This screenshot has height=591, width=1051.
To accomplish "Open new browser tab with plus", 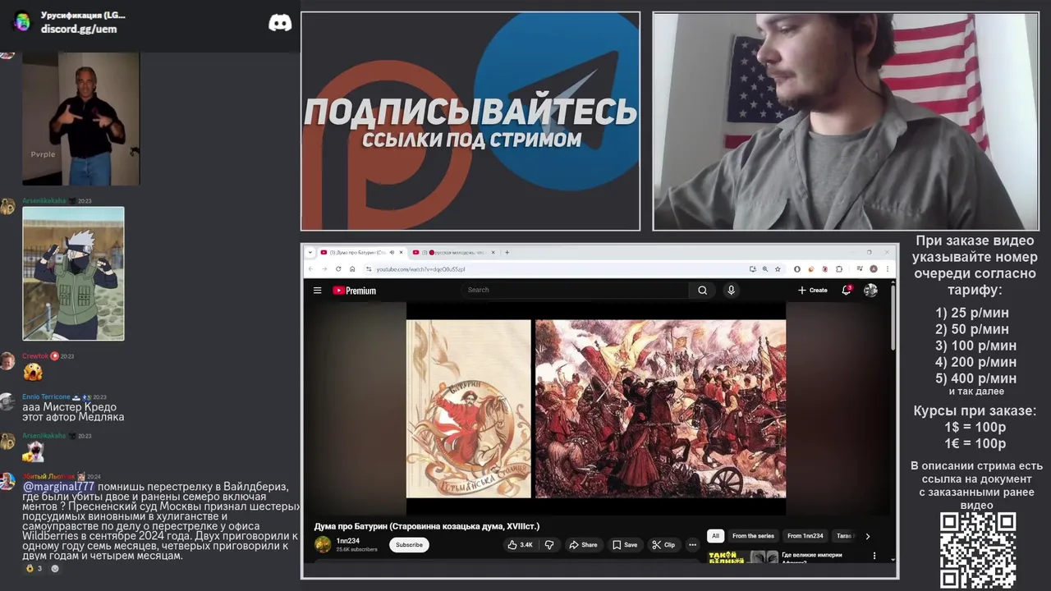I will 507,252.
